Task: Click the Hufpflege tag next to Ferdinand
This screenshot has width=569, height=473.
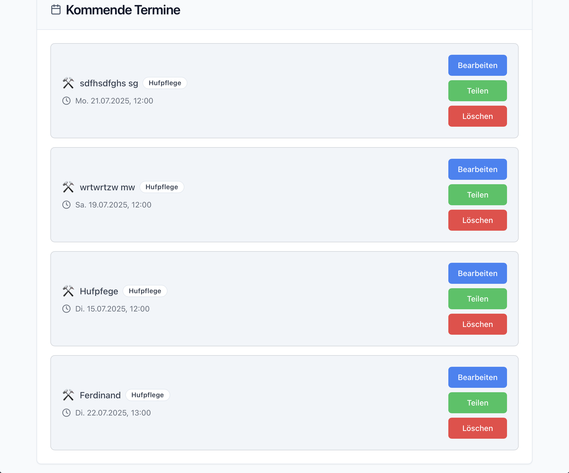Action: pyautogui.click(x=148, y=395)
